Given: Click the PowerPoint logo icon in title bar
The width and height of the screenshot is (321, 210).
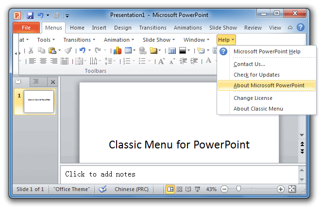Looking at the screenshot, I should pos(17,16).
